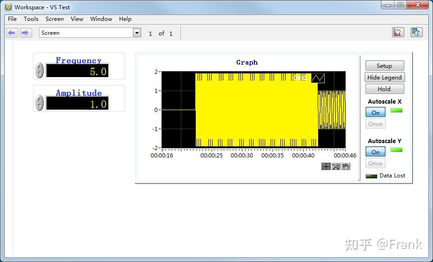This screenshot has width=433, height=262.
Task: Open the Screen selector dropdown
Action: [137, 33]
